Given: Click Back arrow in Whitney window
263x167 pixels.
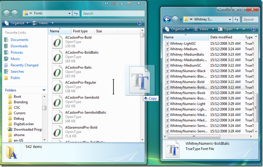Looking at the screenshot, I should click(167, 20).
